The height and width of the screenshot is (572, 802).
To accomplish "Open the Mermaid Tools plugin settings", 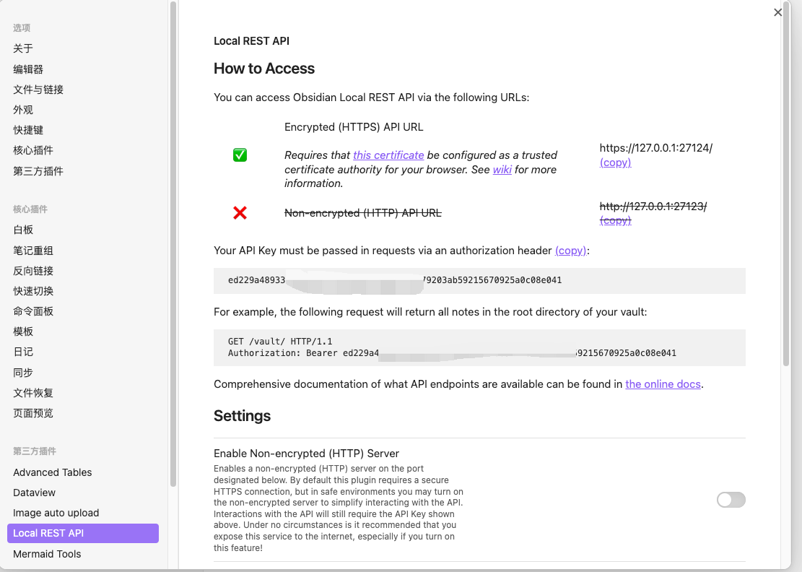I will pos(47,554).
